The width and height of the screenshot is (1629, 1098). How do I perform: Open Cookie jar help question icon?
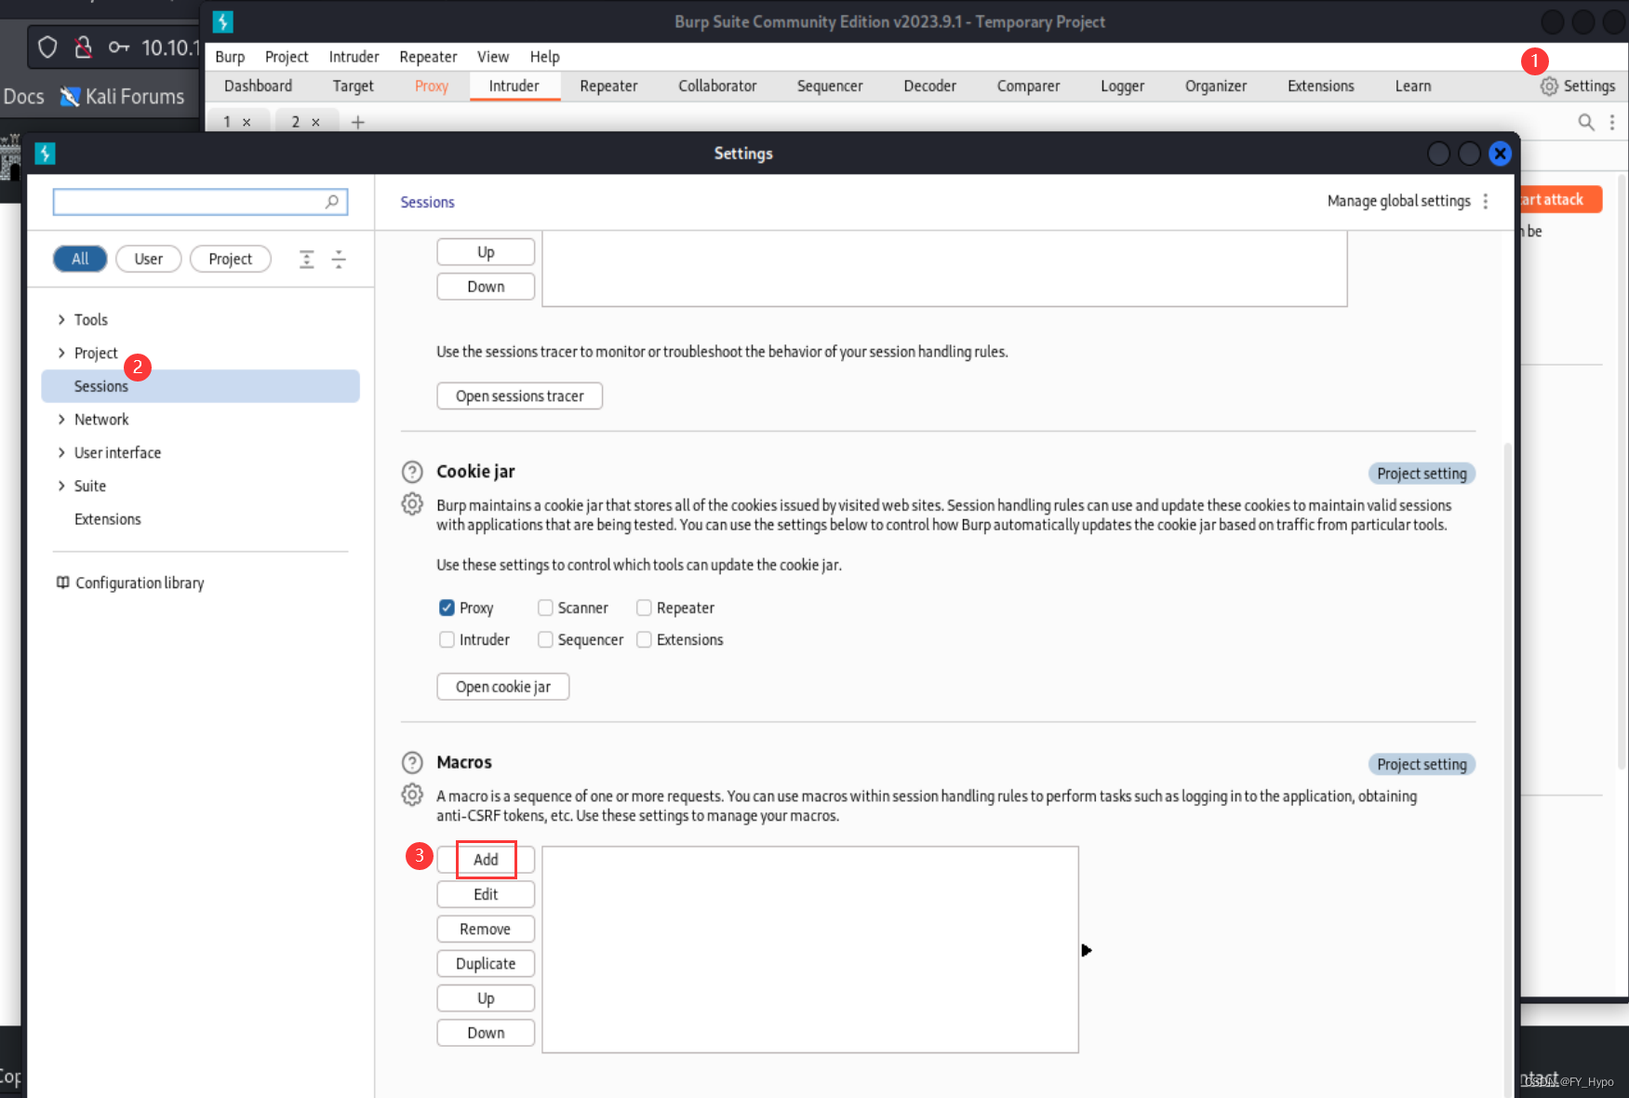[412, 472]
